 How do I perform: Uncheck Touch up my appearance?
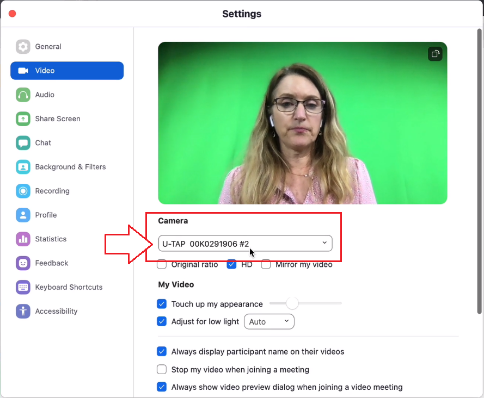[162, 303]
